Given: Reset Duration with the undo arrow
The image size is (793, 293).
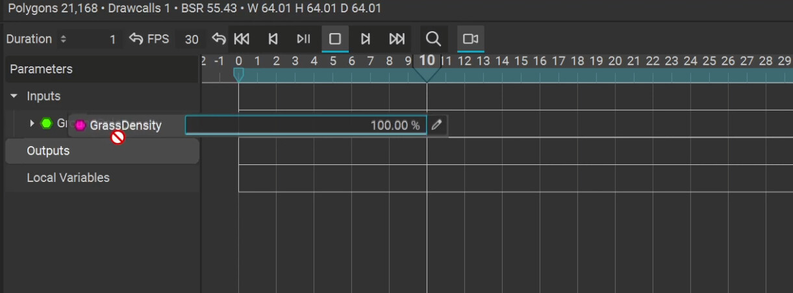Looking at the screenshot, I should point(136,39).
